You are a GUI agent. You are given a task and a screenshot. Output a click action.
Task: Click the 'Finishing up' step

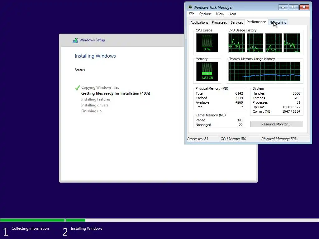(91, 111)
